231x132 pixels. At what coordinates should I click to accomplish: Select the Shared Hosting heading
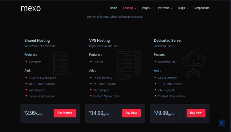tap(37, 41)
